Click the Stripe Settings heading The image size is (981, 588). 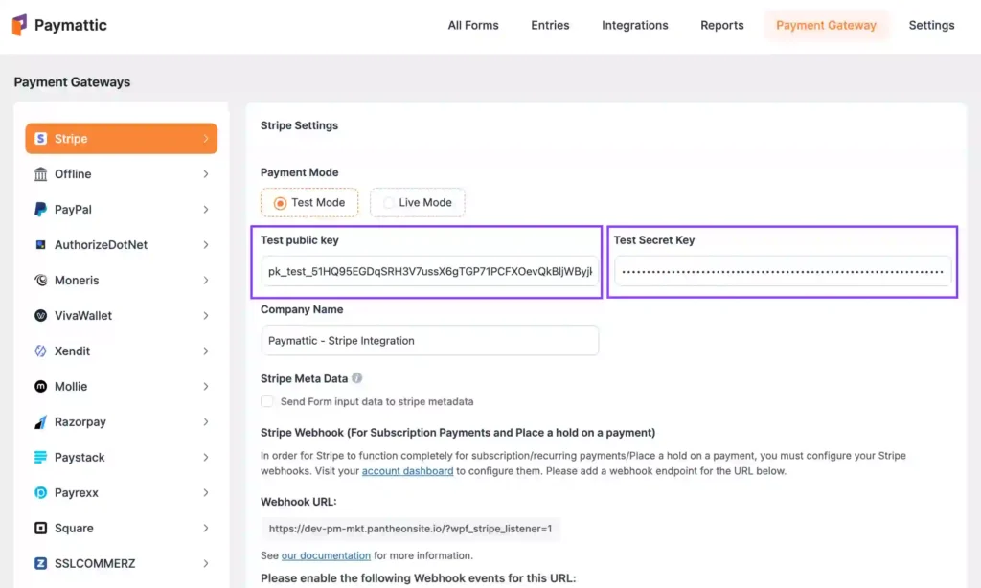tap(299, 125)
